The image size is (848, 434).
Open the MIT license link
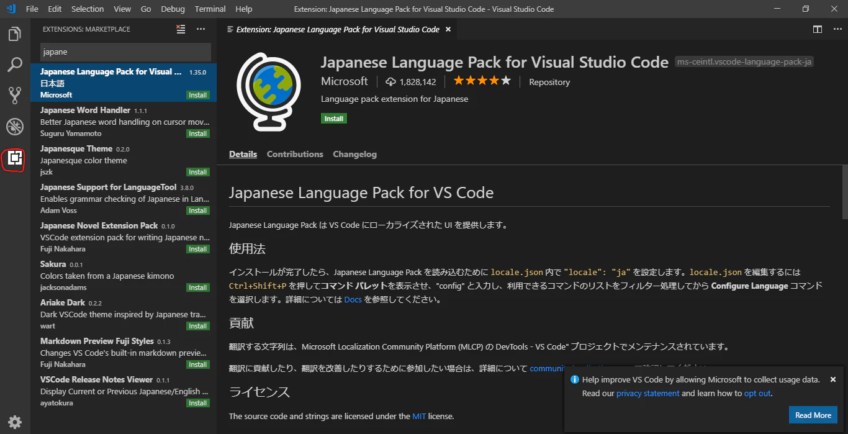[x=420, y=416]
